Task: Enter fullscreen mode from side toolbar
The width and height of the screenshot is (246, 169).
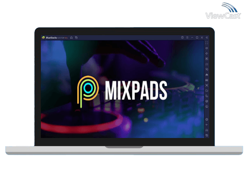Action: [207, 43]
